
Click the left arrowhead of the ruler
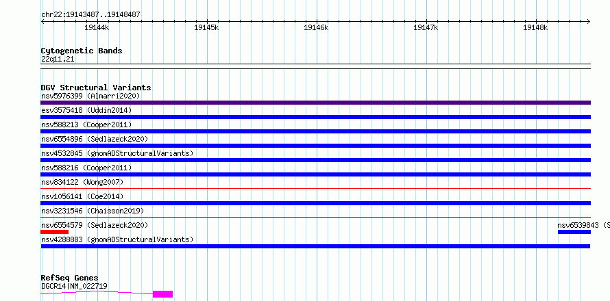click(x=42, y=22)
